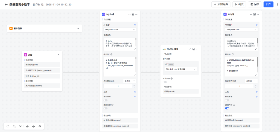
Task: Open the sql parameter source dropdown
Action: [180, 69]
